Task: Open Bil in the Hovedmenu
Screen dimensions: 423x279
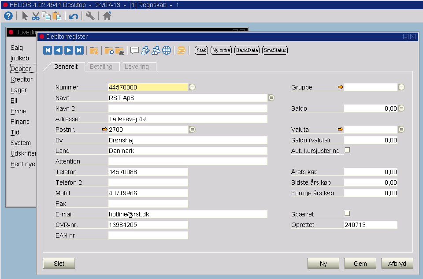Action: tap(14, 100)
